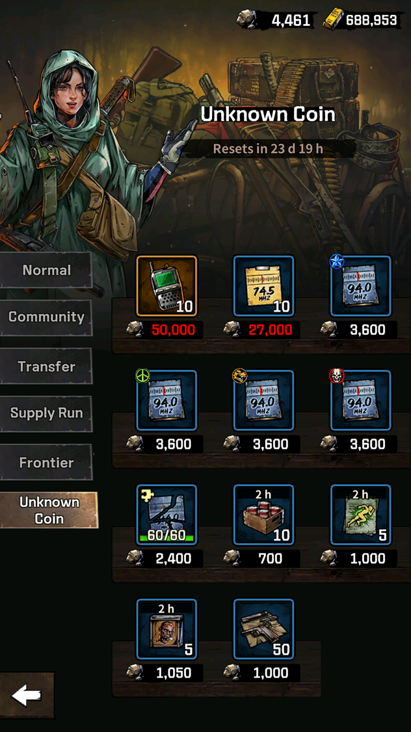The height and width of the screenshot is (732, 411).
Task: Select the zombie head 2 h item
Action: (x=166, y=629)
